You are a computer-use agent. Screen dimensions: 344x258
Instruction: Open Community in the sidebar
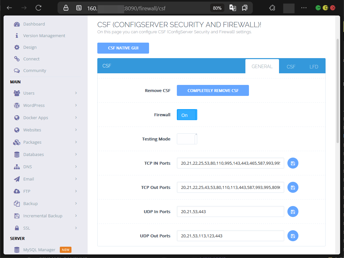[35, 71]
